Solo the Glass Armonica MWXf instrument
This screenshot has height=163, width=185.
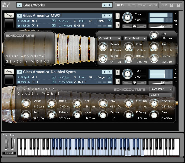118,16
